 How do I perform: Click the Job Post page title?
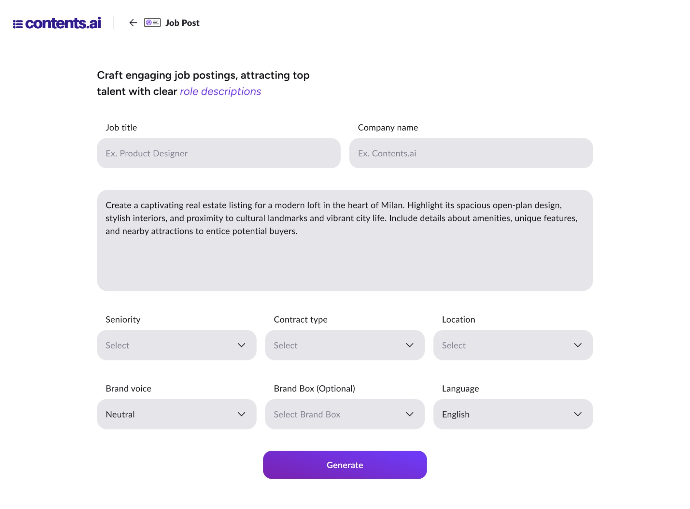(x=182, y=23)
